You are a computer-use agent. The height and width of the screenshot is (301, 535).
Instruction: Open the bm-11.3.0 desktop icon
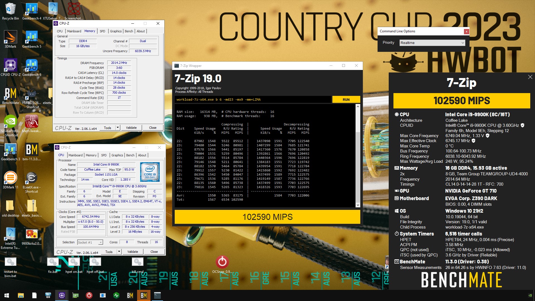[x=32, y=152]
